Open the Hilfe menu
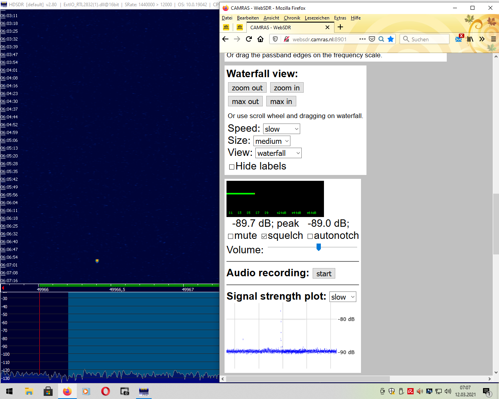This screenshot has height=399, width=499. click(356, 18)
